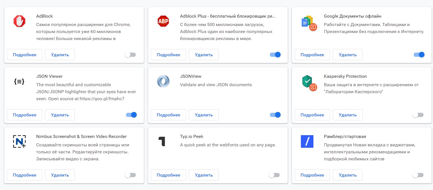Disable the JSON Viewer toggle
Image resolution: width=433 pixels, height=190 pixels.
click(x=131, y=115)
